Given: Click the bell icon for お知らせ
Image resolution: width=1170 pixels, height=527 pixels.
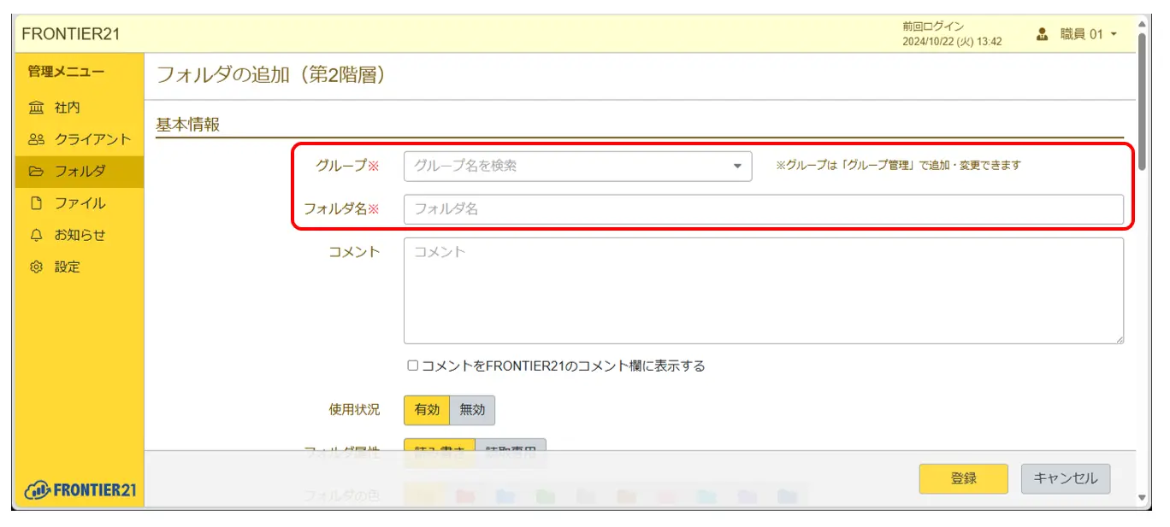Looking at the screenshot, I should coord(36,235).
